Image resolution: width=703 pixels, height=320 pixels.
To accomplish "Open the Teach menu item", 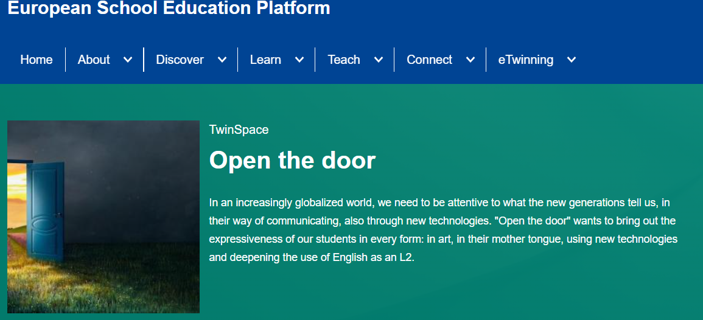I will click(344, 60).
